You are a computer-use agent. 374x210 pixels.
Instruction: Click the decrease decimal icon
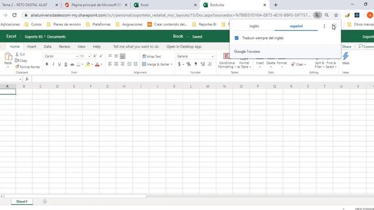click(210, 64)
